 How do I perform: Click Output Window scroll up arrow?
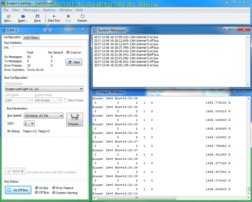point(248,98)
